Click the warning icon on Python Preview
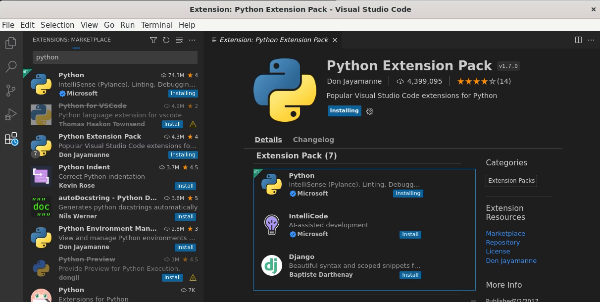600x302 pixels. [193, 278]
